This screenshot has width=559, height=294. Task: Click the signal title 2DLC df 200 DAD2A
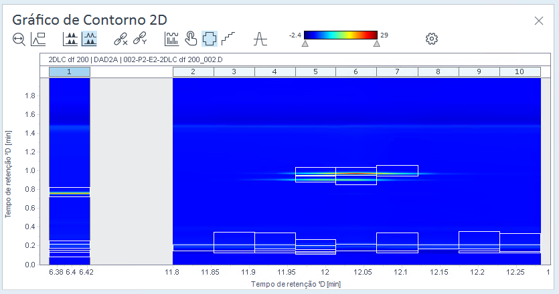[135, 59]
